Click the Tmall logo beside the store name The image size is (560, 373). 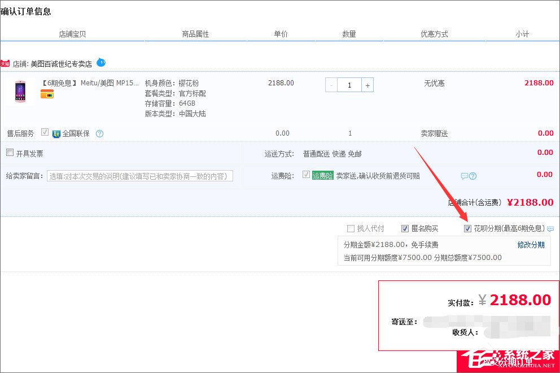pyautogui.click(x=6, y=63)
